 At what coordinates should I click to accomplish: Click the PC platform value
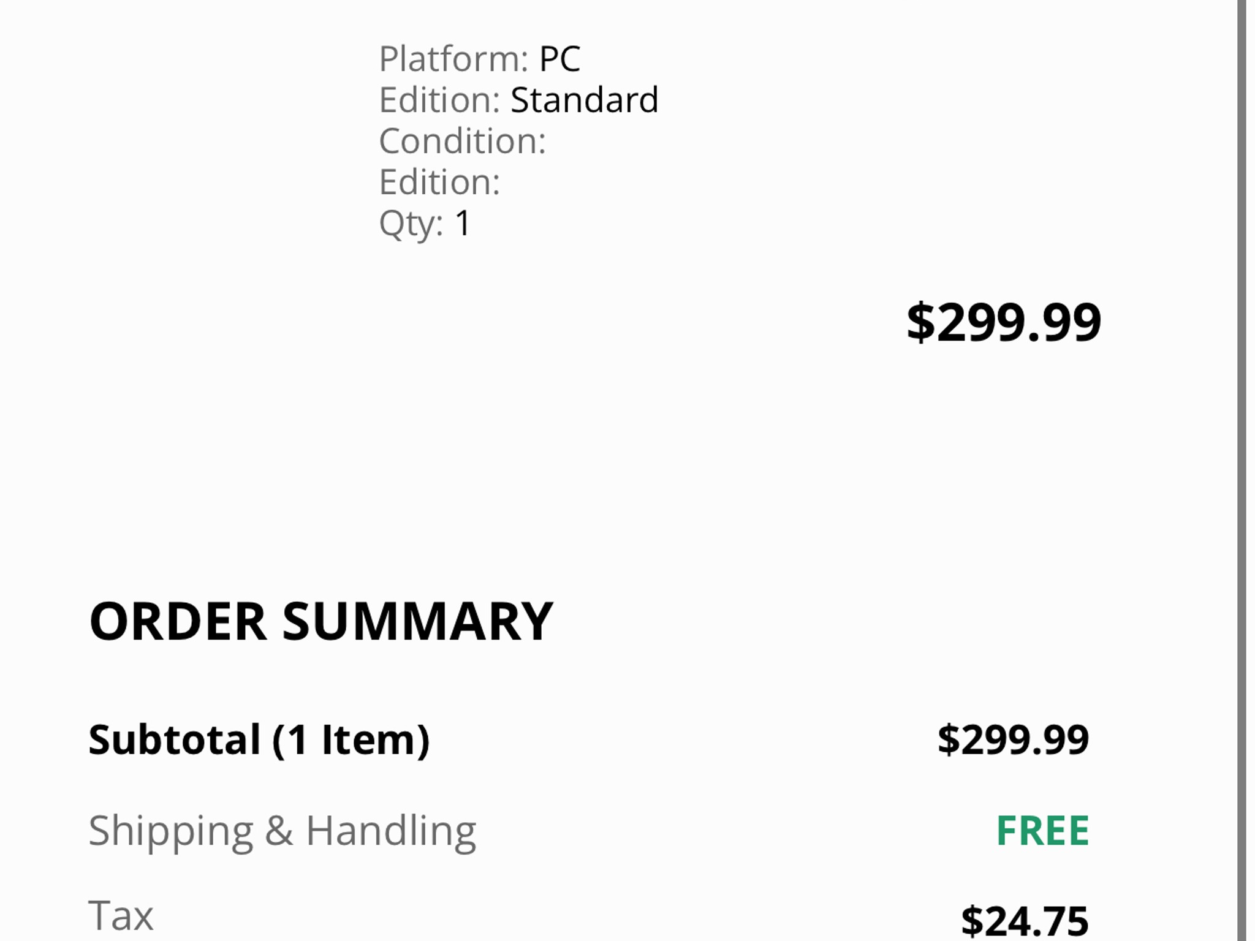(x=559, y=59)
